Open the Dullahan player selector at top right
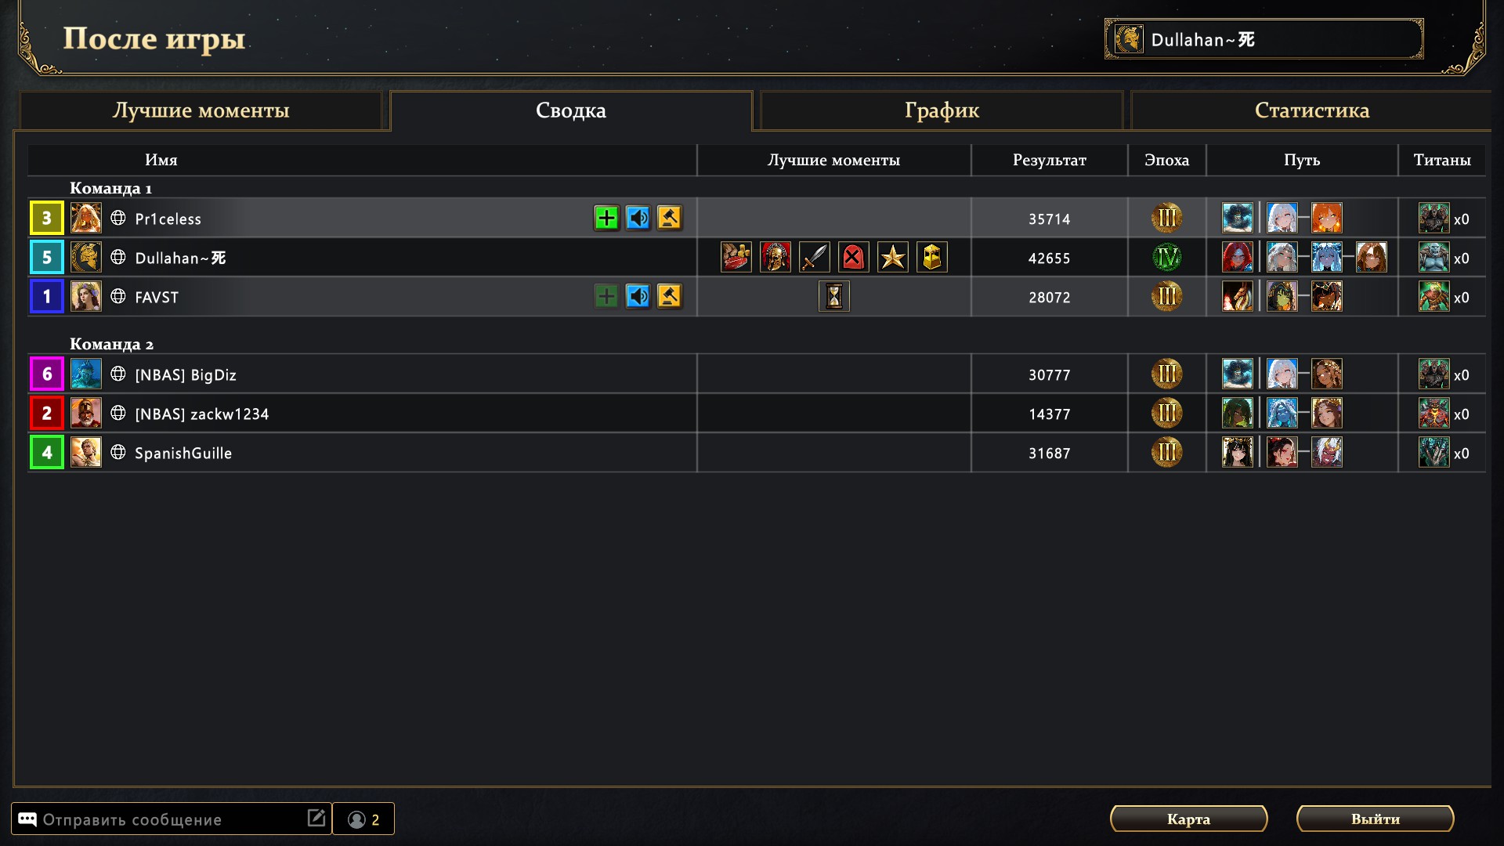 tap(1264, 39)
